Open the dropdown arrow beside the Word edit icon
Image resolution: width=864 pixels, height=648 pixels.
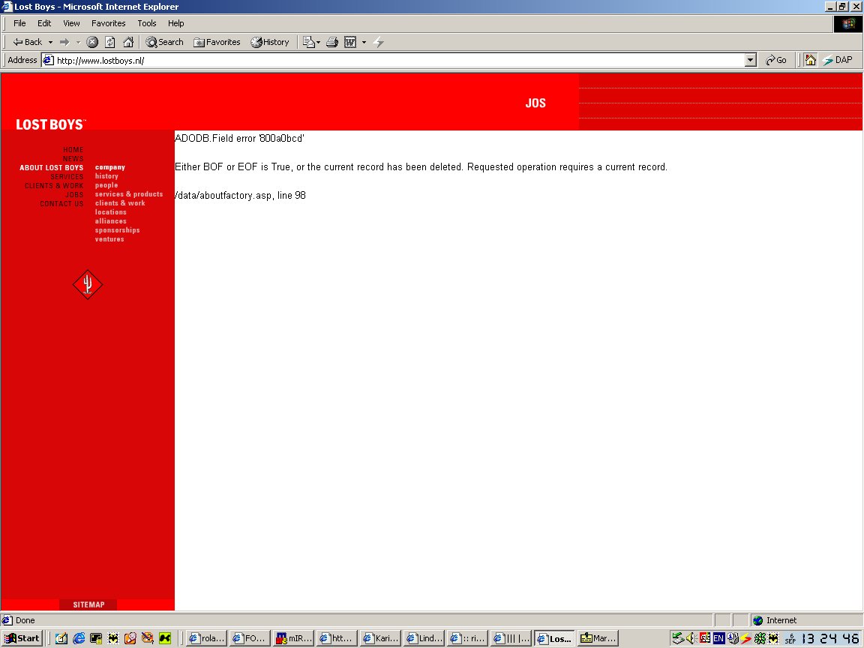click(364, 42)
